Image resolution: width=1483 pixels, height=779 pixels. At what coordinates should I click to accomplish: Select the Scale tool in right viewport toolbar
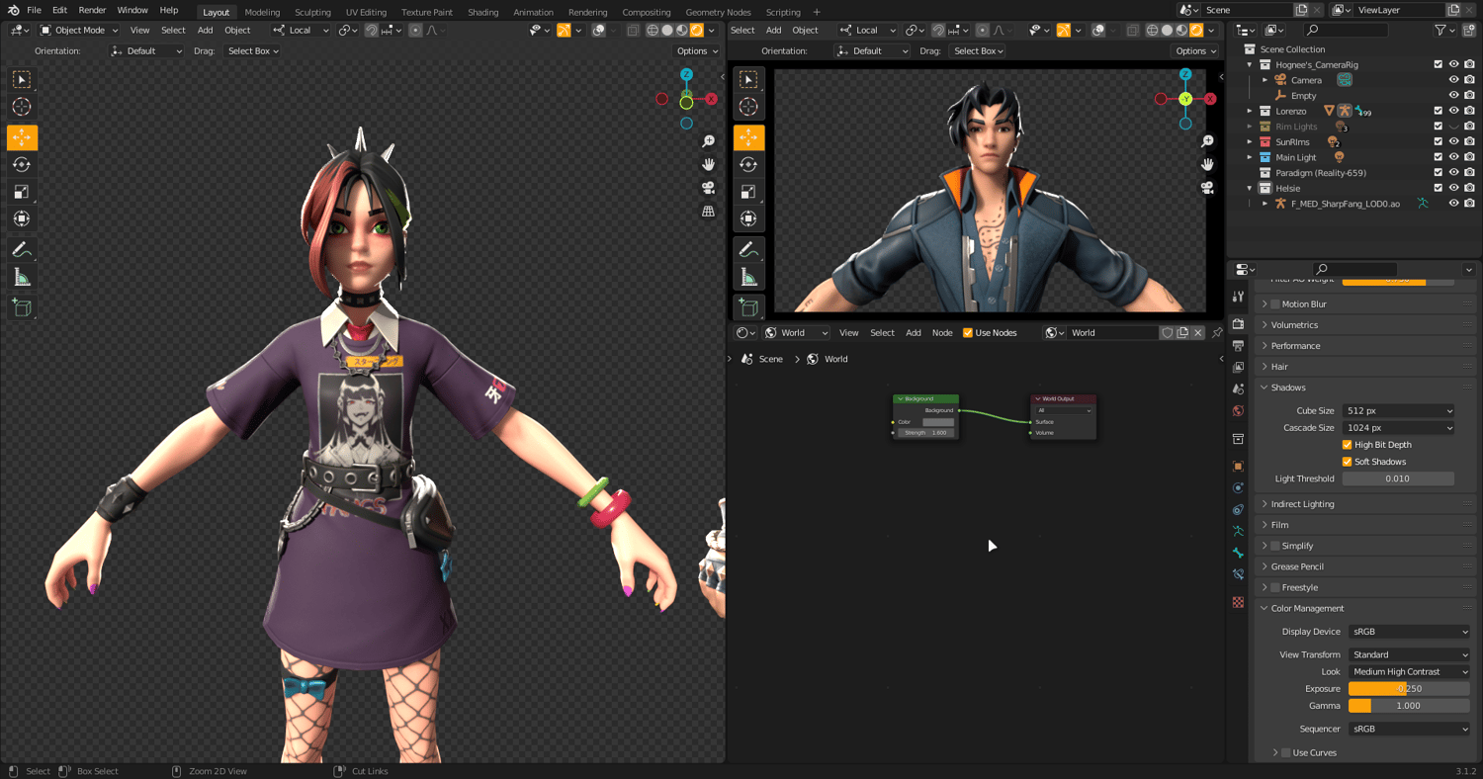[748, 192]
